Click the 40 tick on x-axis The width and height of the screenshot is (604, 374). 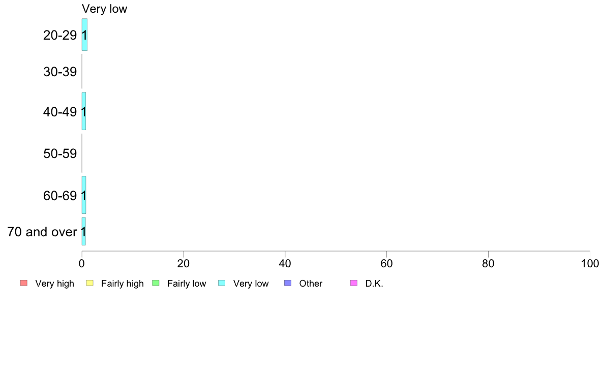[285, 263]
